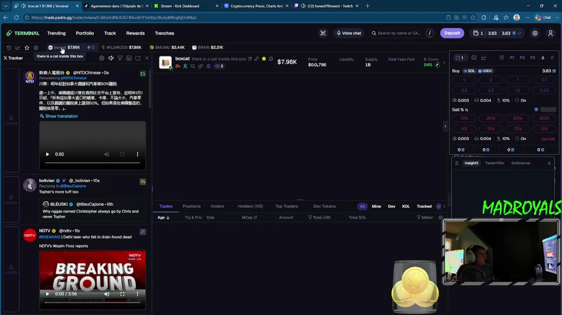
Task: Close the X Tracker panel
Action: [147, 58]
